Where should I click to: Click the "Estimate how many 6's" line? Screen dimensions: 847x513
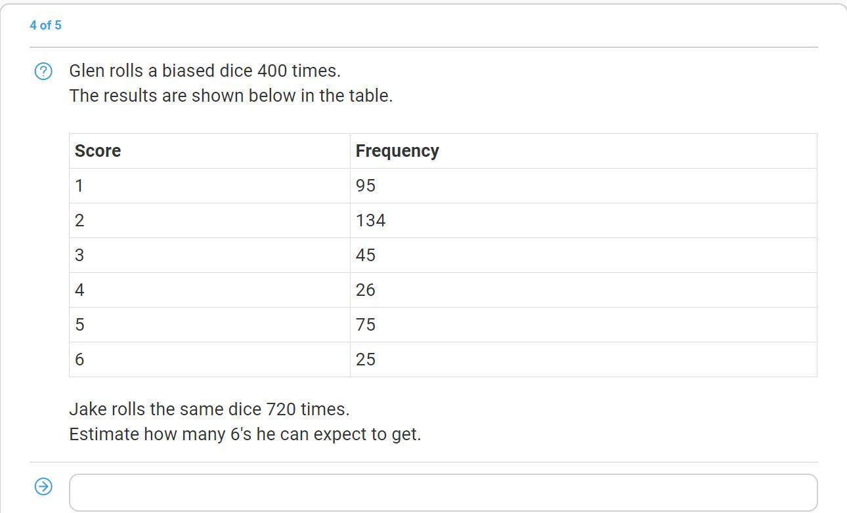(x=245, y=434)
